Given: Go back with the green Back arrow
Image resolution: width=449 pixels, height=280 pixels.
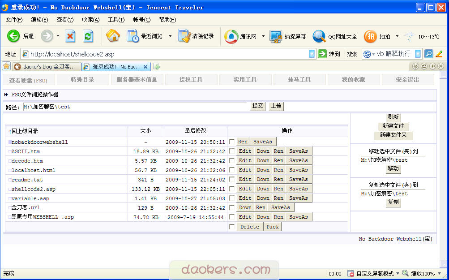Looking at the screenshot, I should [x=13, y=36].
